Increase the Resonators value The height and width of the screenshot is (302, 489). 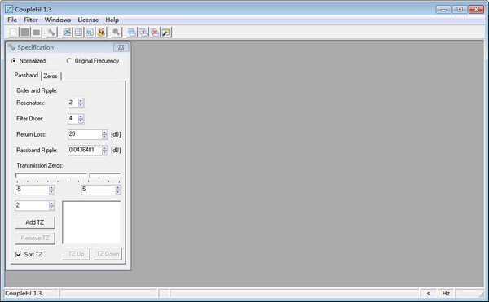coord(81,100)
